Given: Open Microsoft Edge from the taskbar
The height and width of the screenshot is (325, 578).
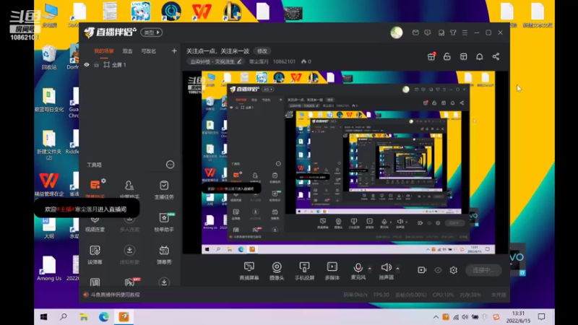Looking at the screenshot, I should tap(103, 317).
